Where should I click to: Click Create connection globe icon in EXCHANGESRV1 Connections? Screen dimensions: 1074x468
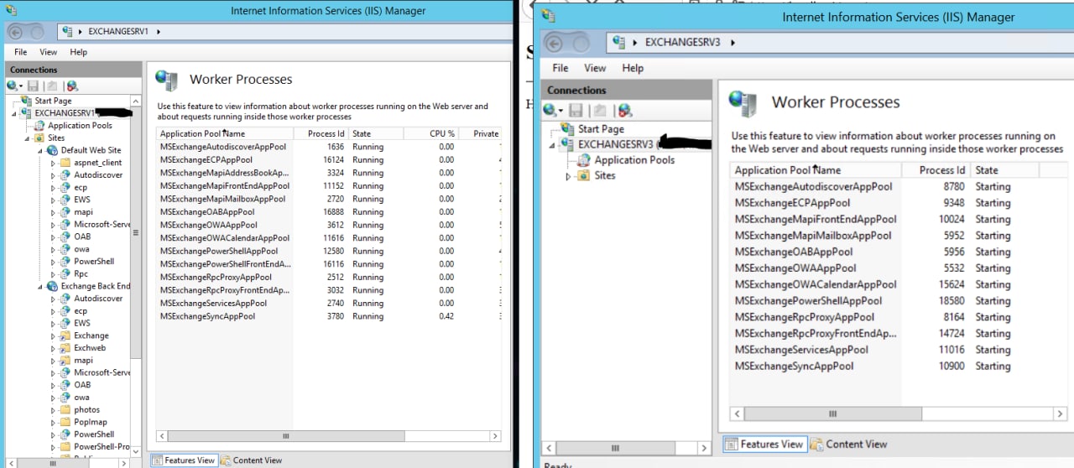[x=12, y=86]
